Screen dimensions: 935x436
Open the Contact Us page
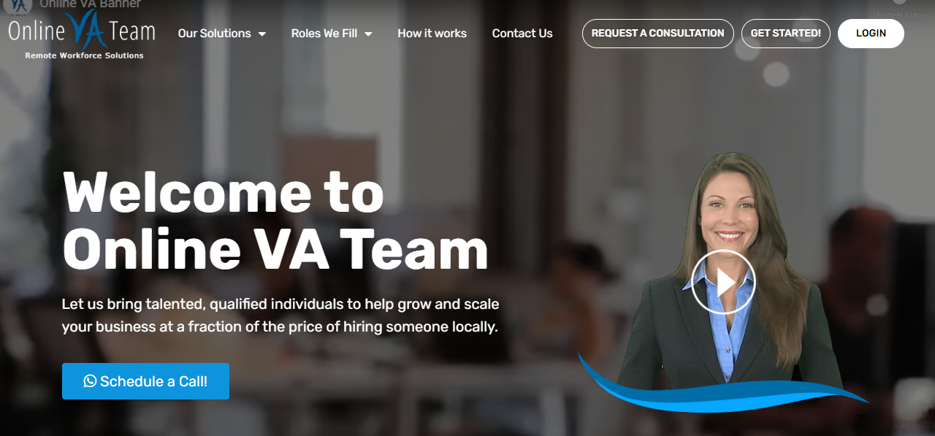tap(522, 34)
